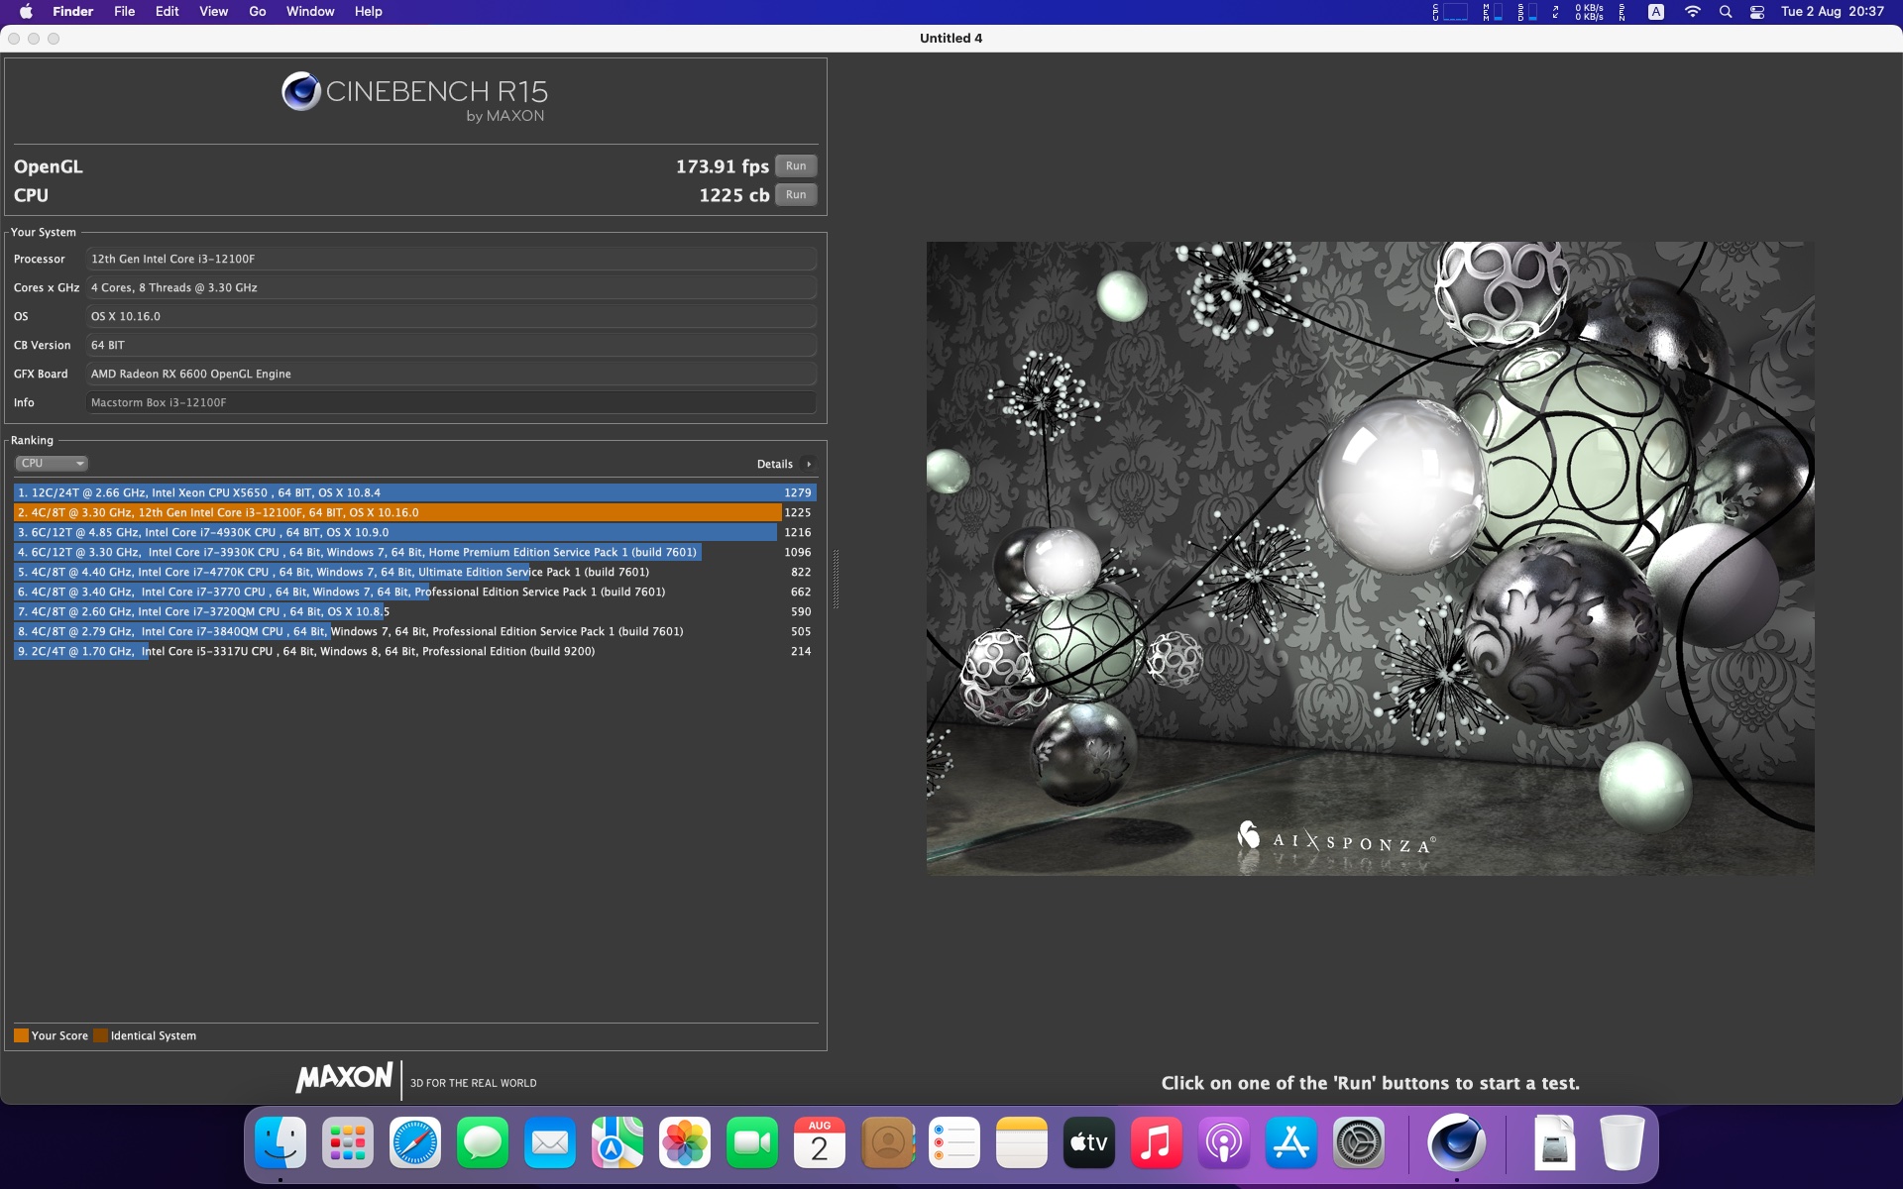Open System Preferences in the Dock

coord(1359,1143)
